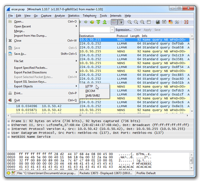Click the Zoom In magnifier icon
200x181 pixels.
coord(130,22)
